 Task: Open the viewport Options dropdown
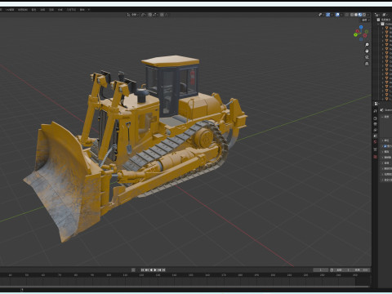[x=366, y=20]
